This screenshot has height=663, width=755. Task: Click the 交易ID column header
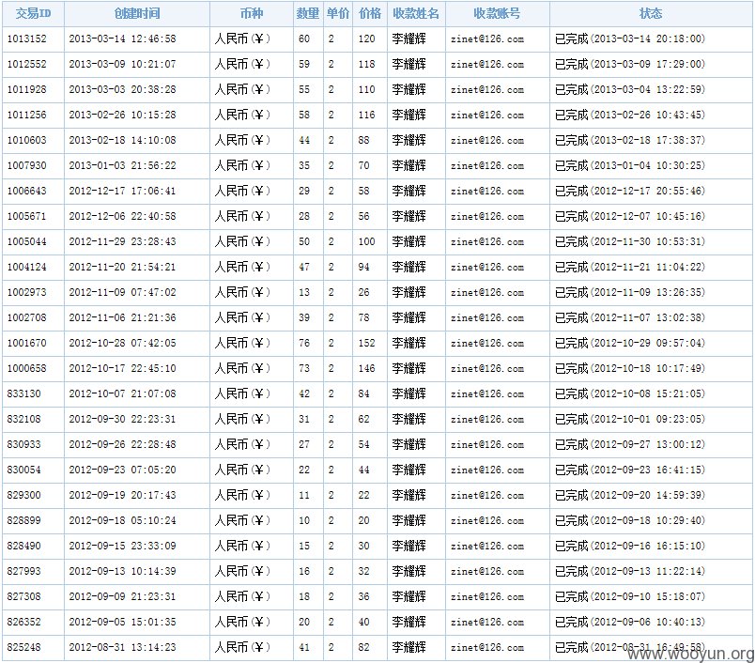[33, 13]
